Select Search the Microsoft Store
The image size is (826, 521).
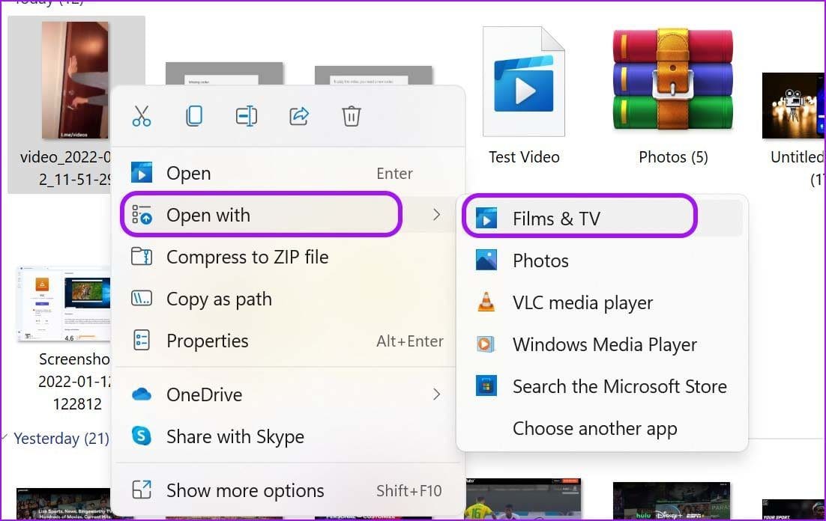(x=602, y=386)
